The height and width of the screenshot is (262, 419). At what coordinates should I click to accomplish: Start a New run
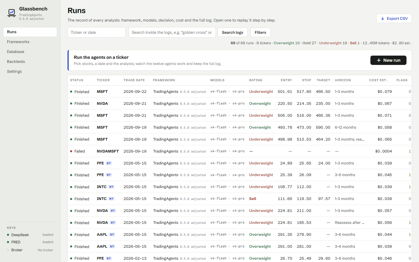(388, 60)
